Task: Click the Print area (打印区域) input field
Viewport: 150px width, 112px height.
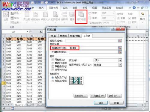Action: click(x=91, y=41)
